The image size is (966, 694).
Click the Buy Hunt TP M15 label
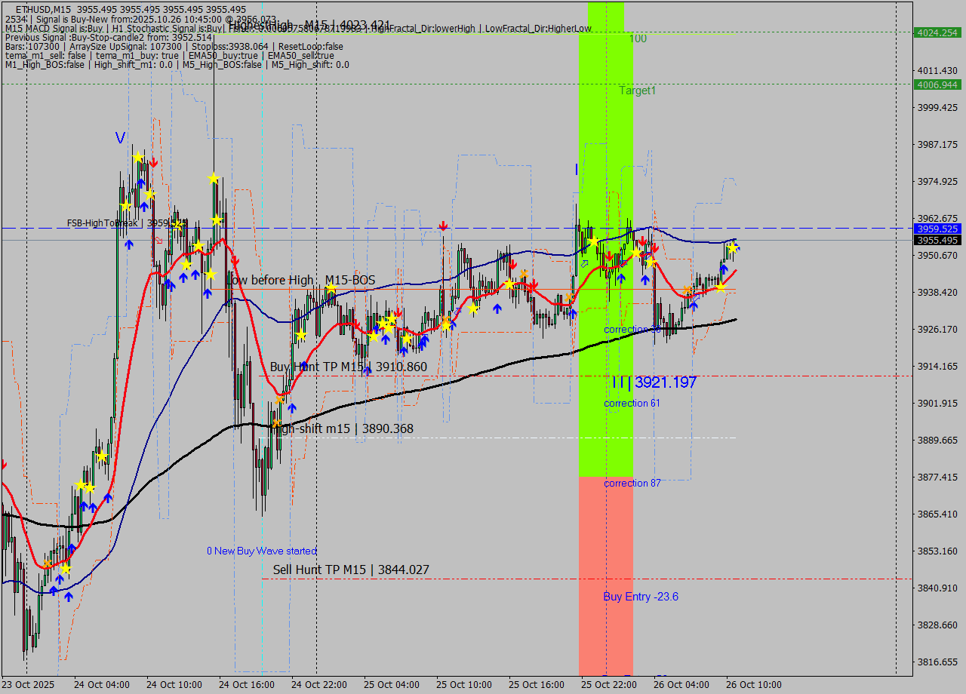click(347, 367)
